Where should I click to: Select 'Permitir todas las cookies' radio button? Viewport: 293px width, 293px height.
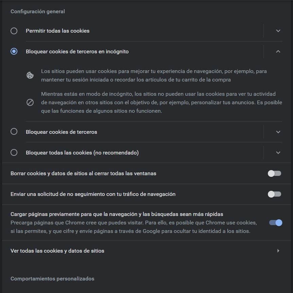tap(14, 31)
